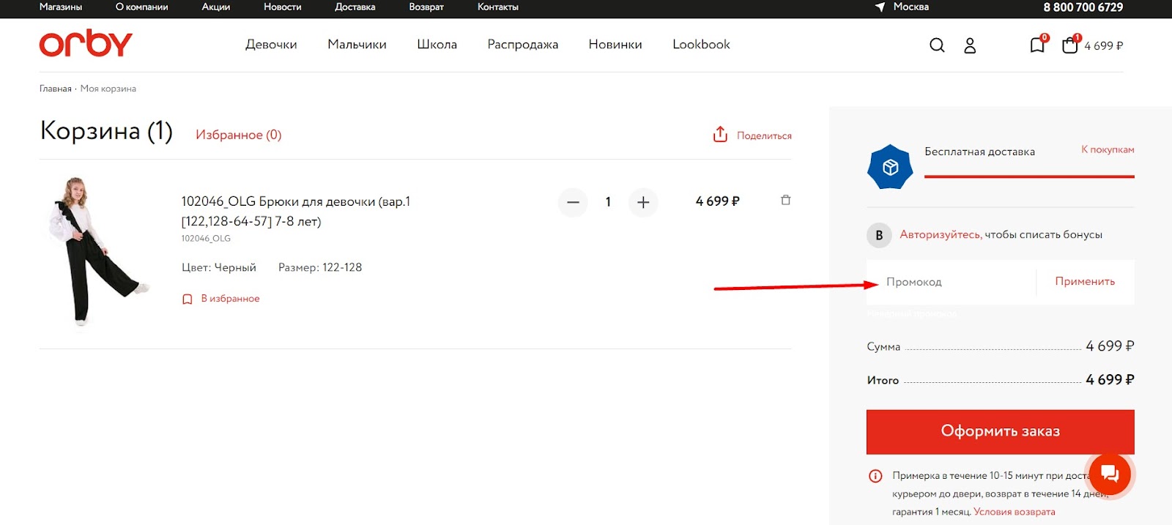The height and width of the screenshot is (525, 1172).
Task: Increase quantity with plus button
Action: point(643,202)
